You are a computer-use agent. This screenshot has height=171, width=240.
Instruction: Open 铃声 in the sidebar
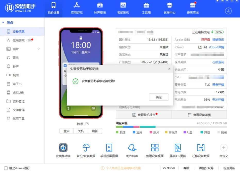[22, 67]
